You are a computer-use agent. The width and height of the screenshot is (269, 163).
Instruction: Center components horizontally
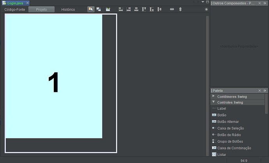click(x=136, y=9)
